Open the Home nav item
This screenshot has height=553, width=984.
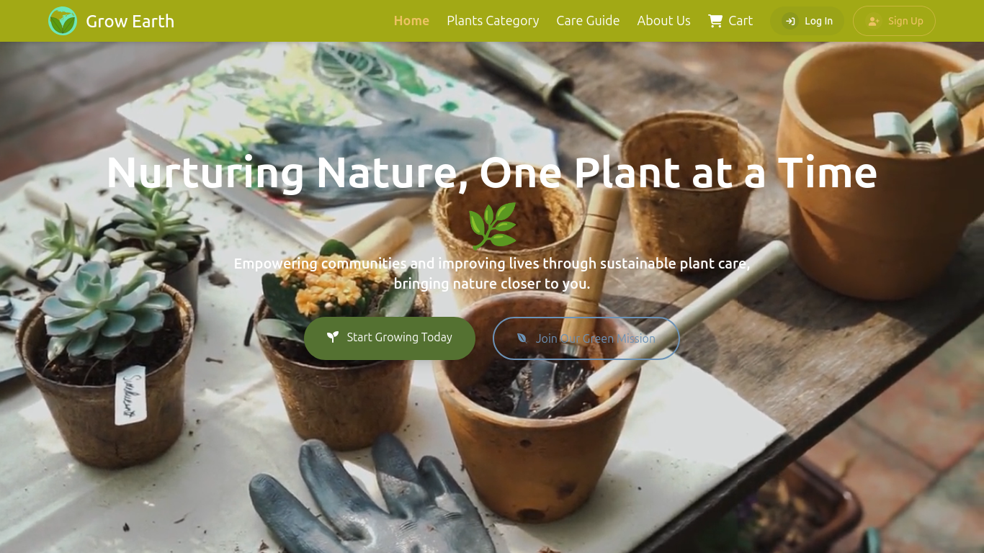coord(411,21)
